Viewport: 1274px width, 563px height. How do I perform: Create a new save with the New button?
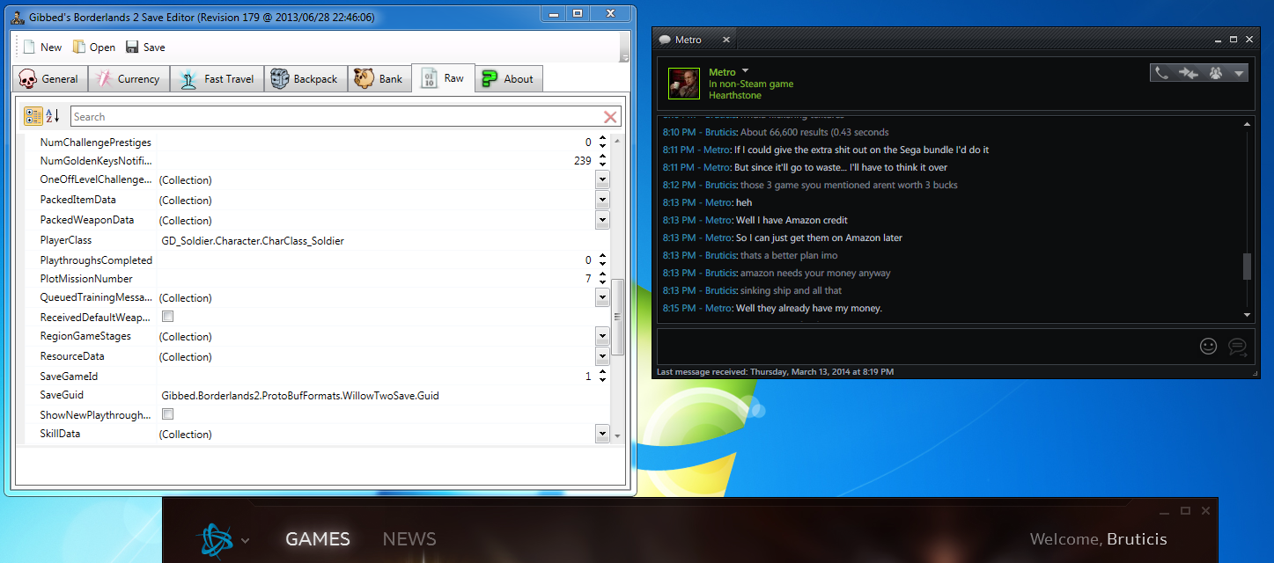(x=42, y=48)
